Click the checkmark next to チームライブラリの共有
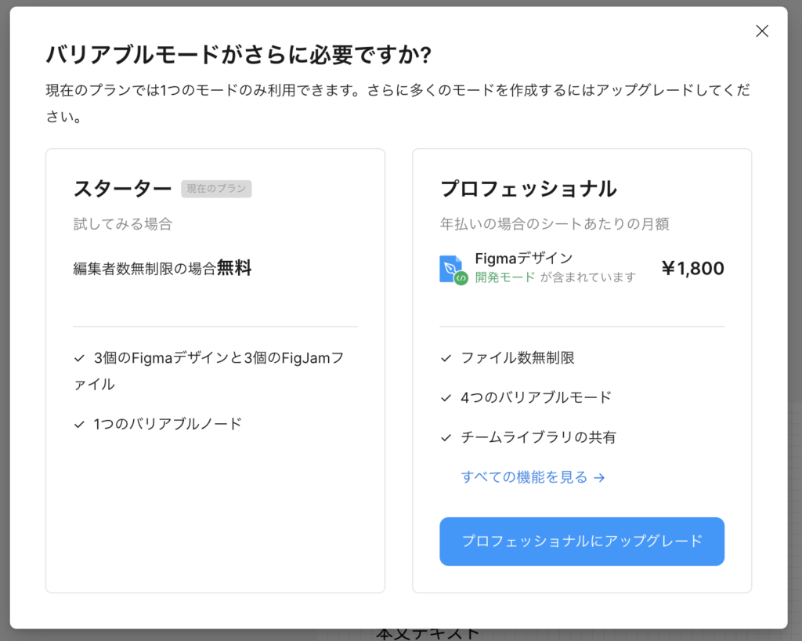The image size is (802, 641). 446,437
